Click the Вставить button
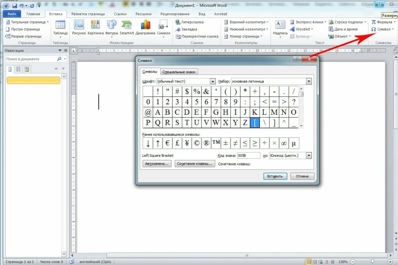The height and width of the screenshot is (265, 398). pyautogui.click(x=275, y=176)
